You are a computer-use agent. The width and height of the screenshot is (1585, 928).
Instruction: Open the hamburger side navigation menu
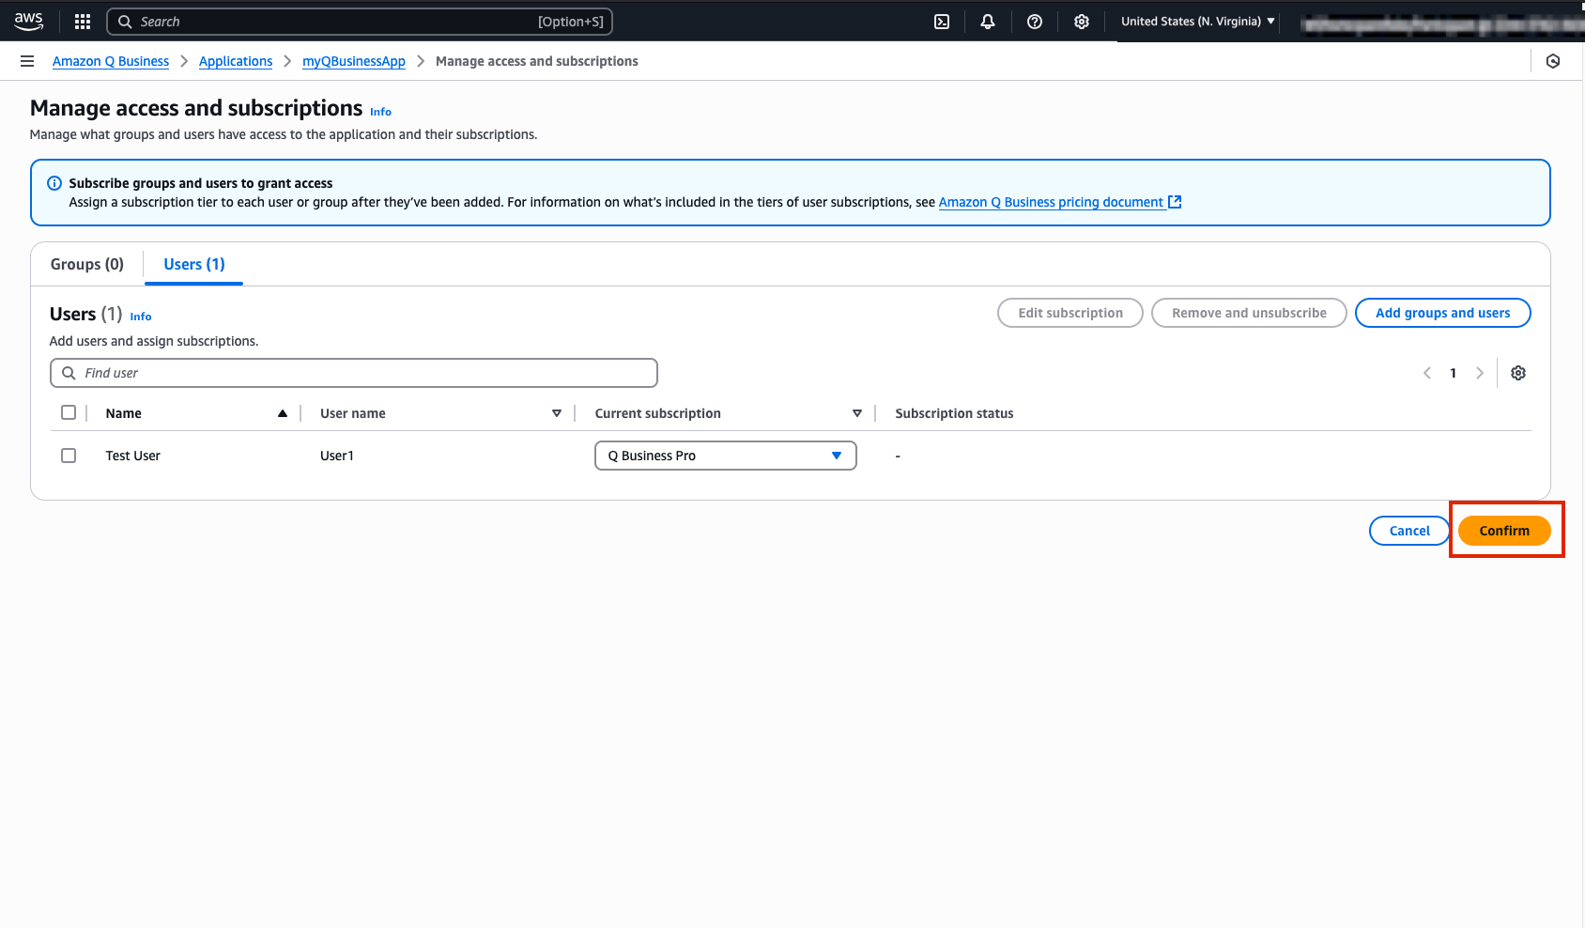coord(27,61)
